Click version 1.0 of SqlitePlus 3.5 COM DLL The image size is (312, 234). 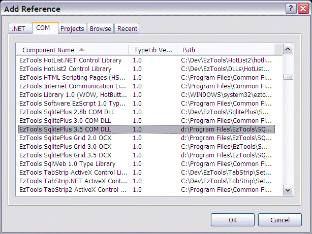[137, 129]
